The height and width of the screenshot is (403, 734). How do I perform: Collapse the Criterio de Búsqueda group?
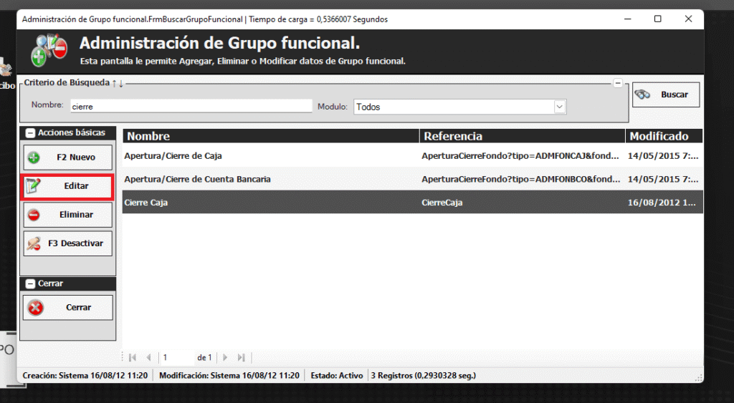pyautogui.click(x=618, y=83)
